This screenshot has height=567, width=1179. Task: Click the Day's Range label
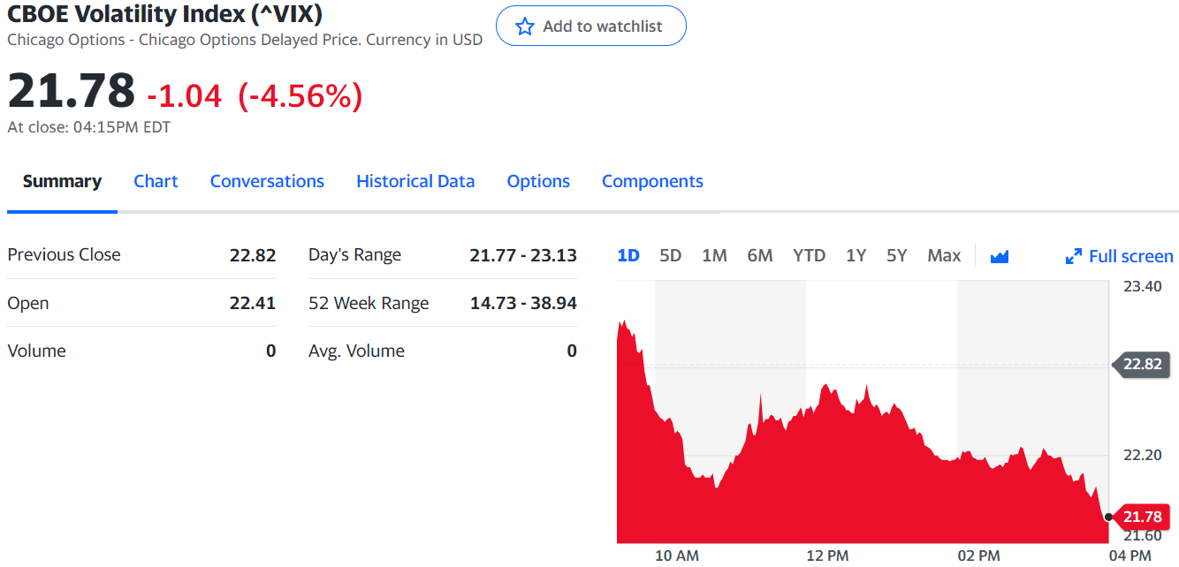pos(354,255)
